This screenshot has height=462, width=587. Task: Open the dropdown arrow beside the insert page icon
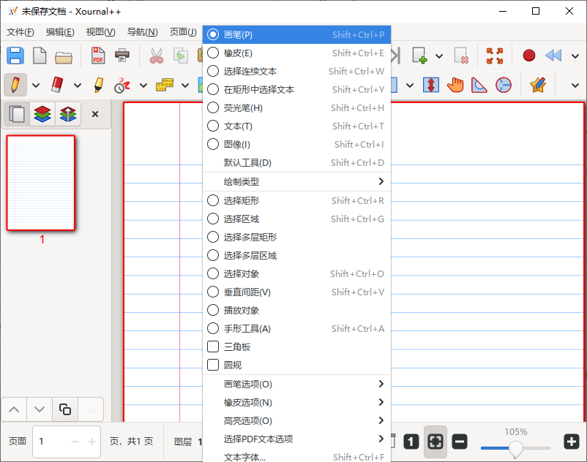[439, 56]
